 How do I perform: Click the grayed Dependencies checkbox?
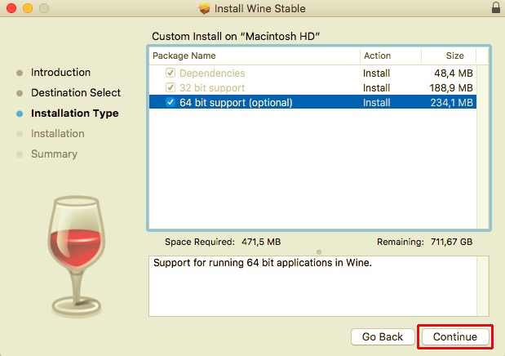[171, 73]
